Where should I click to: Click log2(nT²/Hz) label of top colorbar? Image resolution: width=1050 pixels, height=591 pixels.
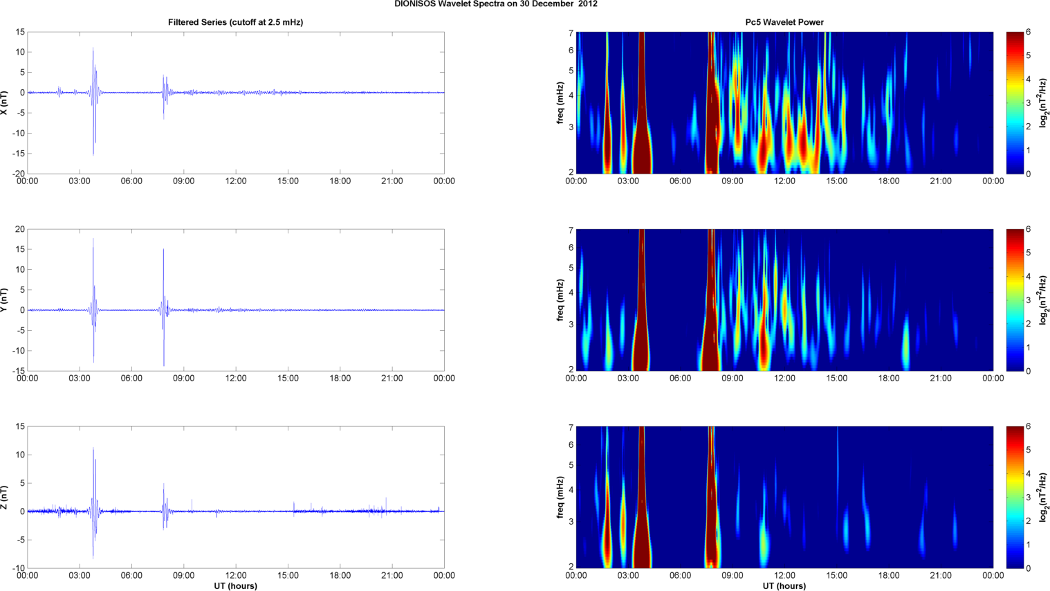(x=1044, y=102)
